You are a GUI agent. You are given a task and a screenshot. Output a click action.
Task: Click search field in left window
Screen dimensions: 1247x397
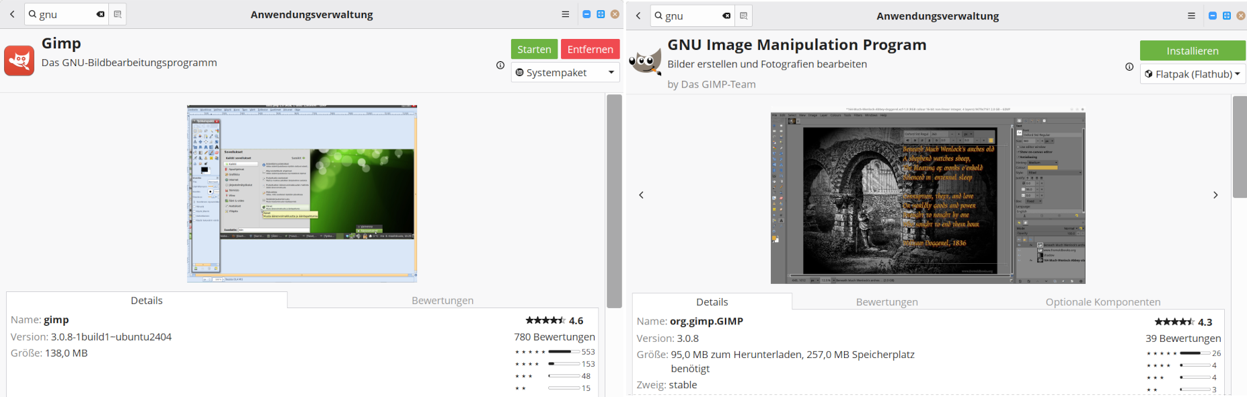[67, 14]
